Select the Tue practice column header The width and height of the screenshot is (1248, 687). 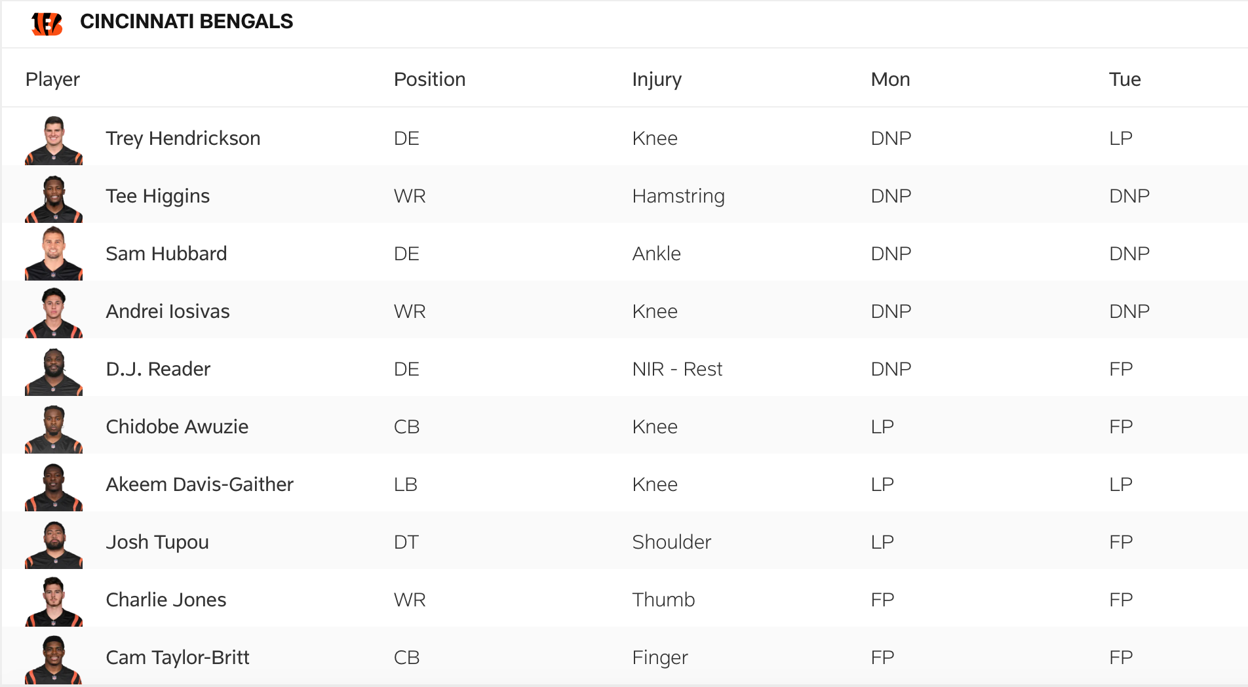1125,79
